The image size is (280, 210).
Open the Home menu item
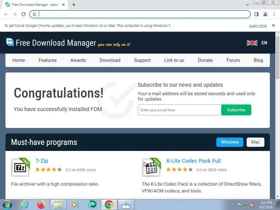point(19,60)
